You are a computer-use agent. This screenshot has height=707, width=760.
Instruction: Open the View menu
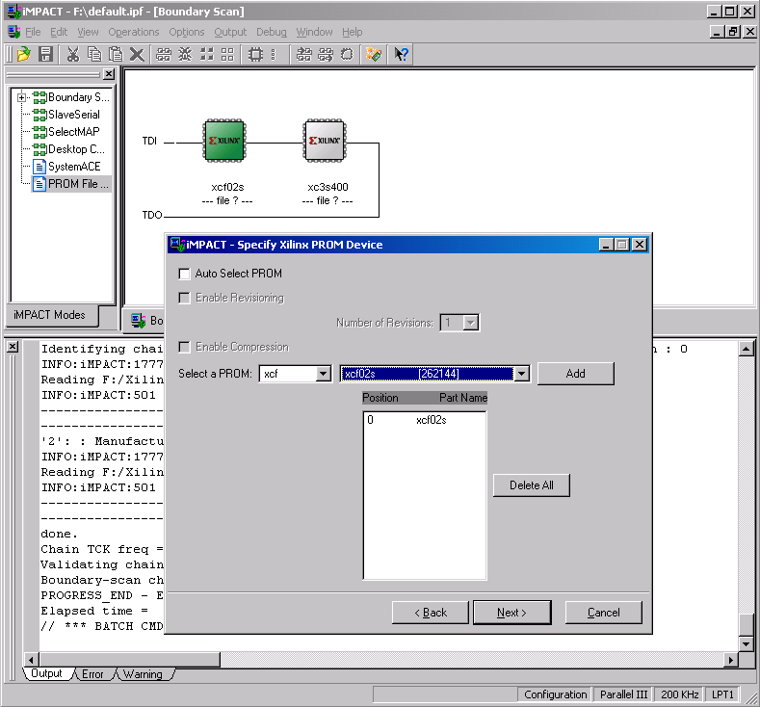88,32
